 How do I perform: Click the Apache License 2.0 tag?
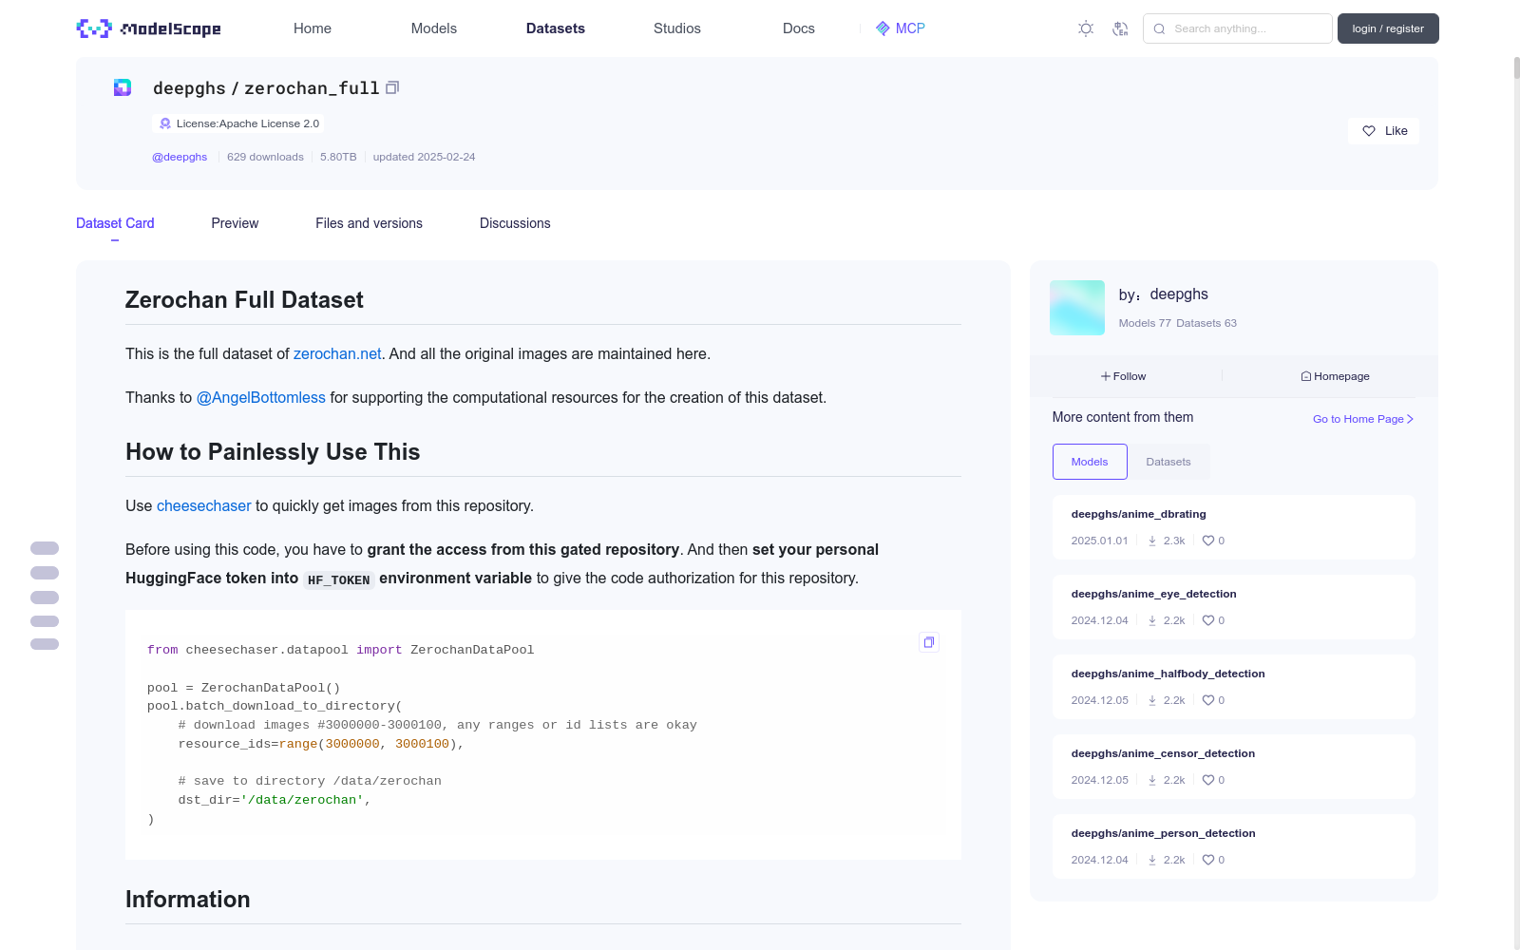(x=238, y=123)
